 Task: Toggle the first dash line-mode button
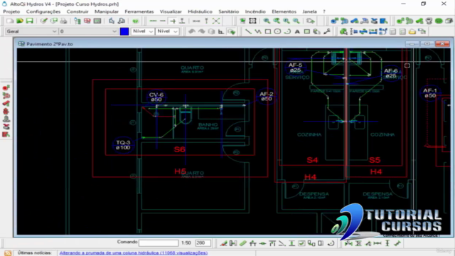point(153,21)
